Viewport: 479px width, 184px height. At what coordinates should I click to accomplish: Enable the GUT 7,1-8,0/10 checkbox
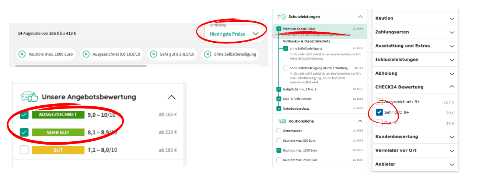click(24, 150)
